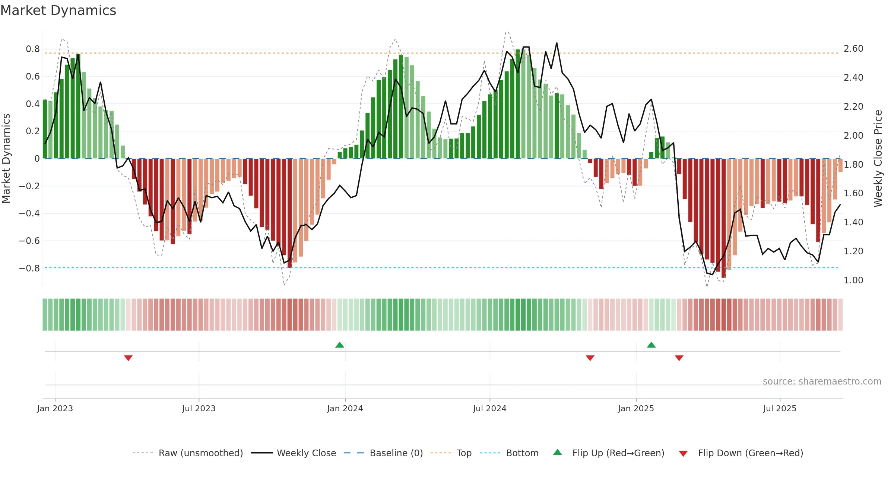This screenshot has width=894, height=502.
Task: Click the Jan 2023 x-axis label
Action: tap(55, 408)
